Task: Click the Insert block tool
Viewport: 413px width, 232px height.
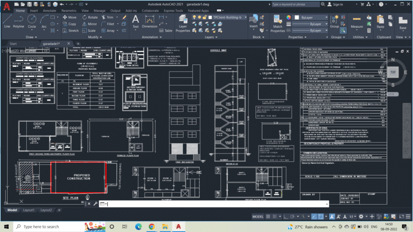Action: (x=253, y=22)
